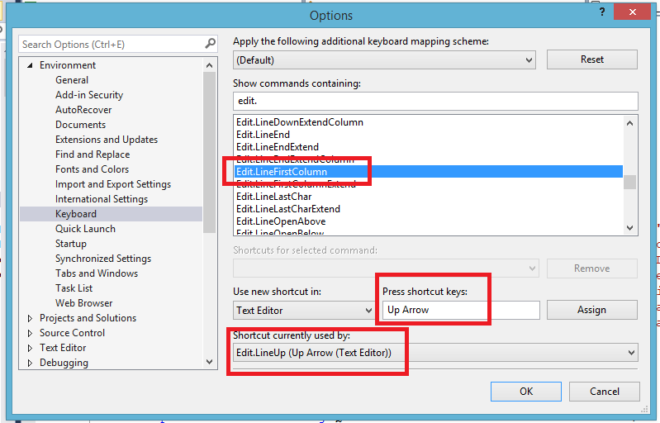Select Fonts and Colors in the tree
Viewport: 660px width, 423px height.
[92, 169]
